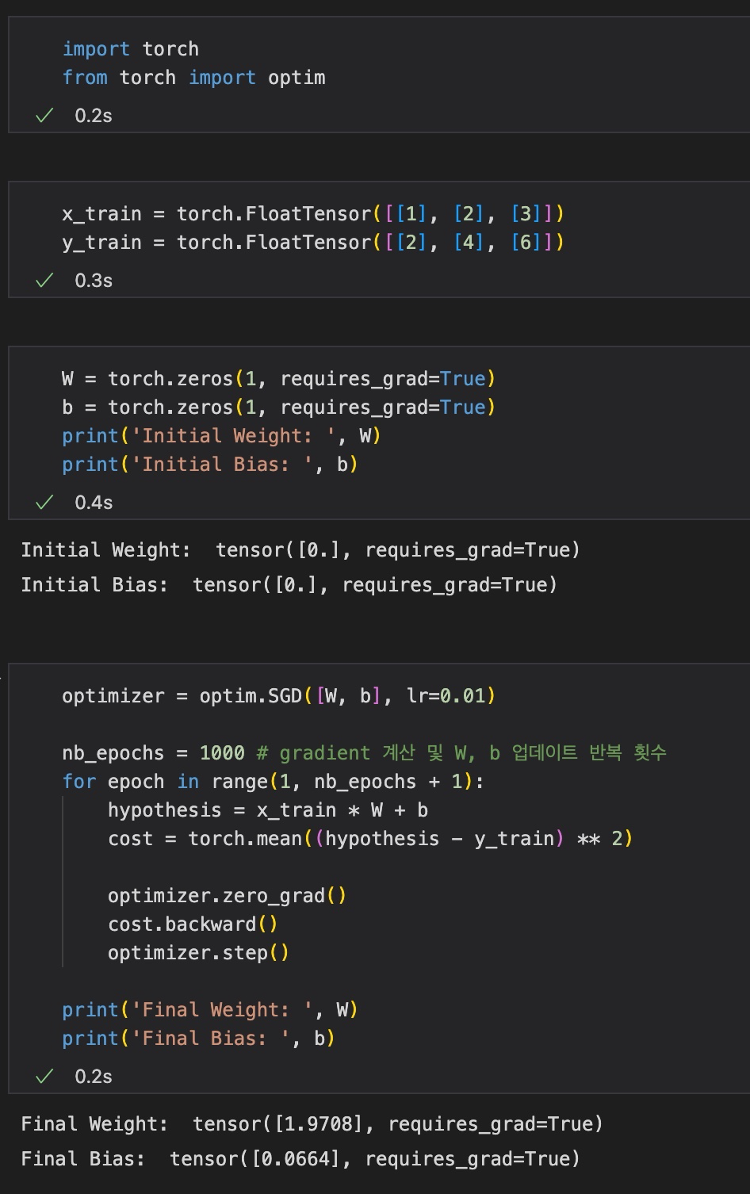Click the line 'import torch'

pyautogui.click(x=131, y=49)
